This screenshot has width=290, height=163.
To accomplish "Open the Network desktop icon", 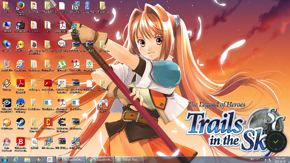I will tap(6, 46).
